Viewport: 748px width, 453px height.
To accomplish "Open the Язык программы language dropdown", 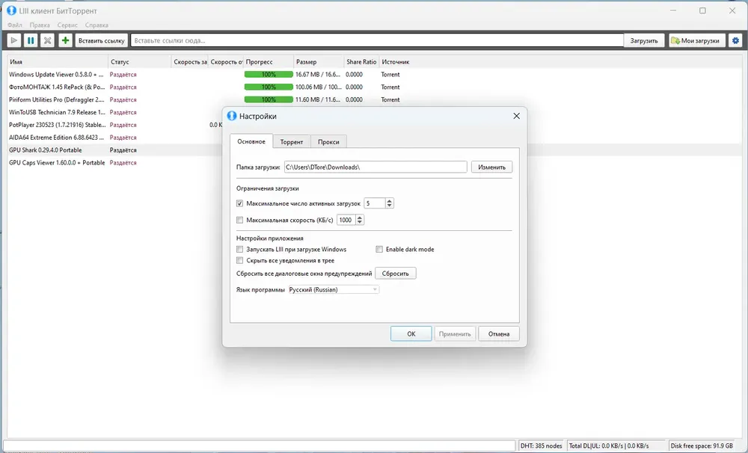I will pyautogui.click(x=334, y=289).
